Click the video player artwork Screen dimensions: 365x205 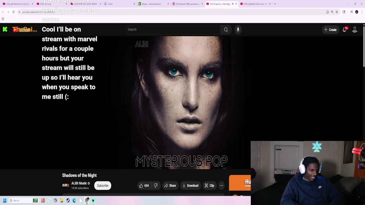pyautogui.click(x=181, y=102)
